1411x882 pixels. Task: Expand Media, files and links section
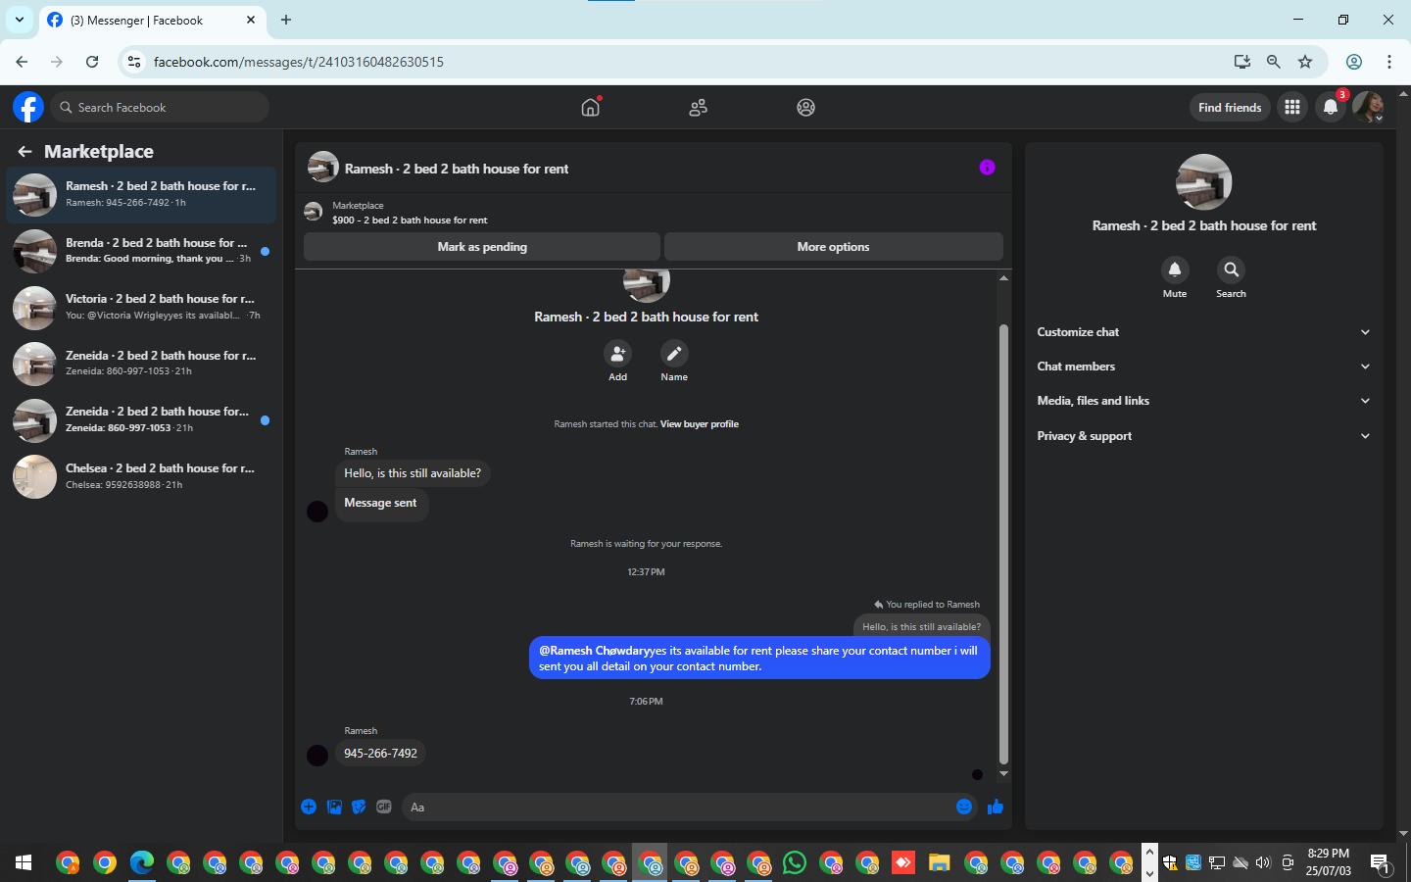click(1203, 401)
